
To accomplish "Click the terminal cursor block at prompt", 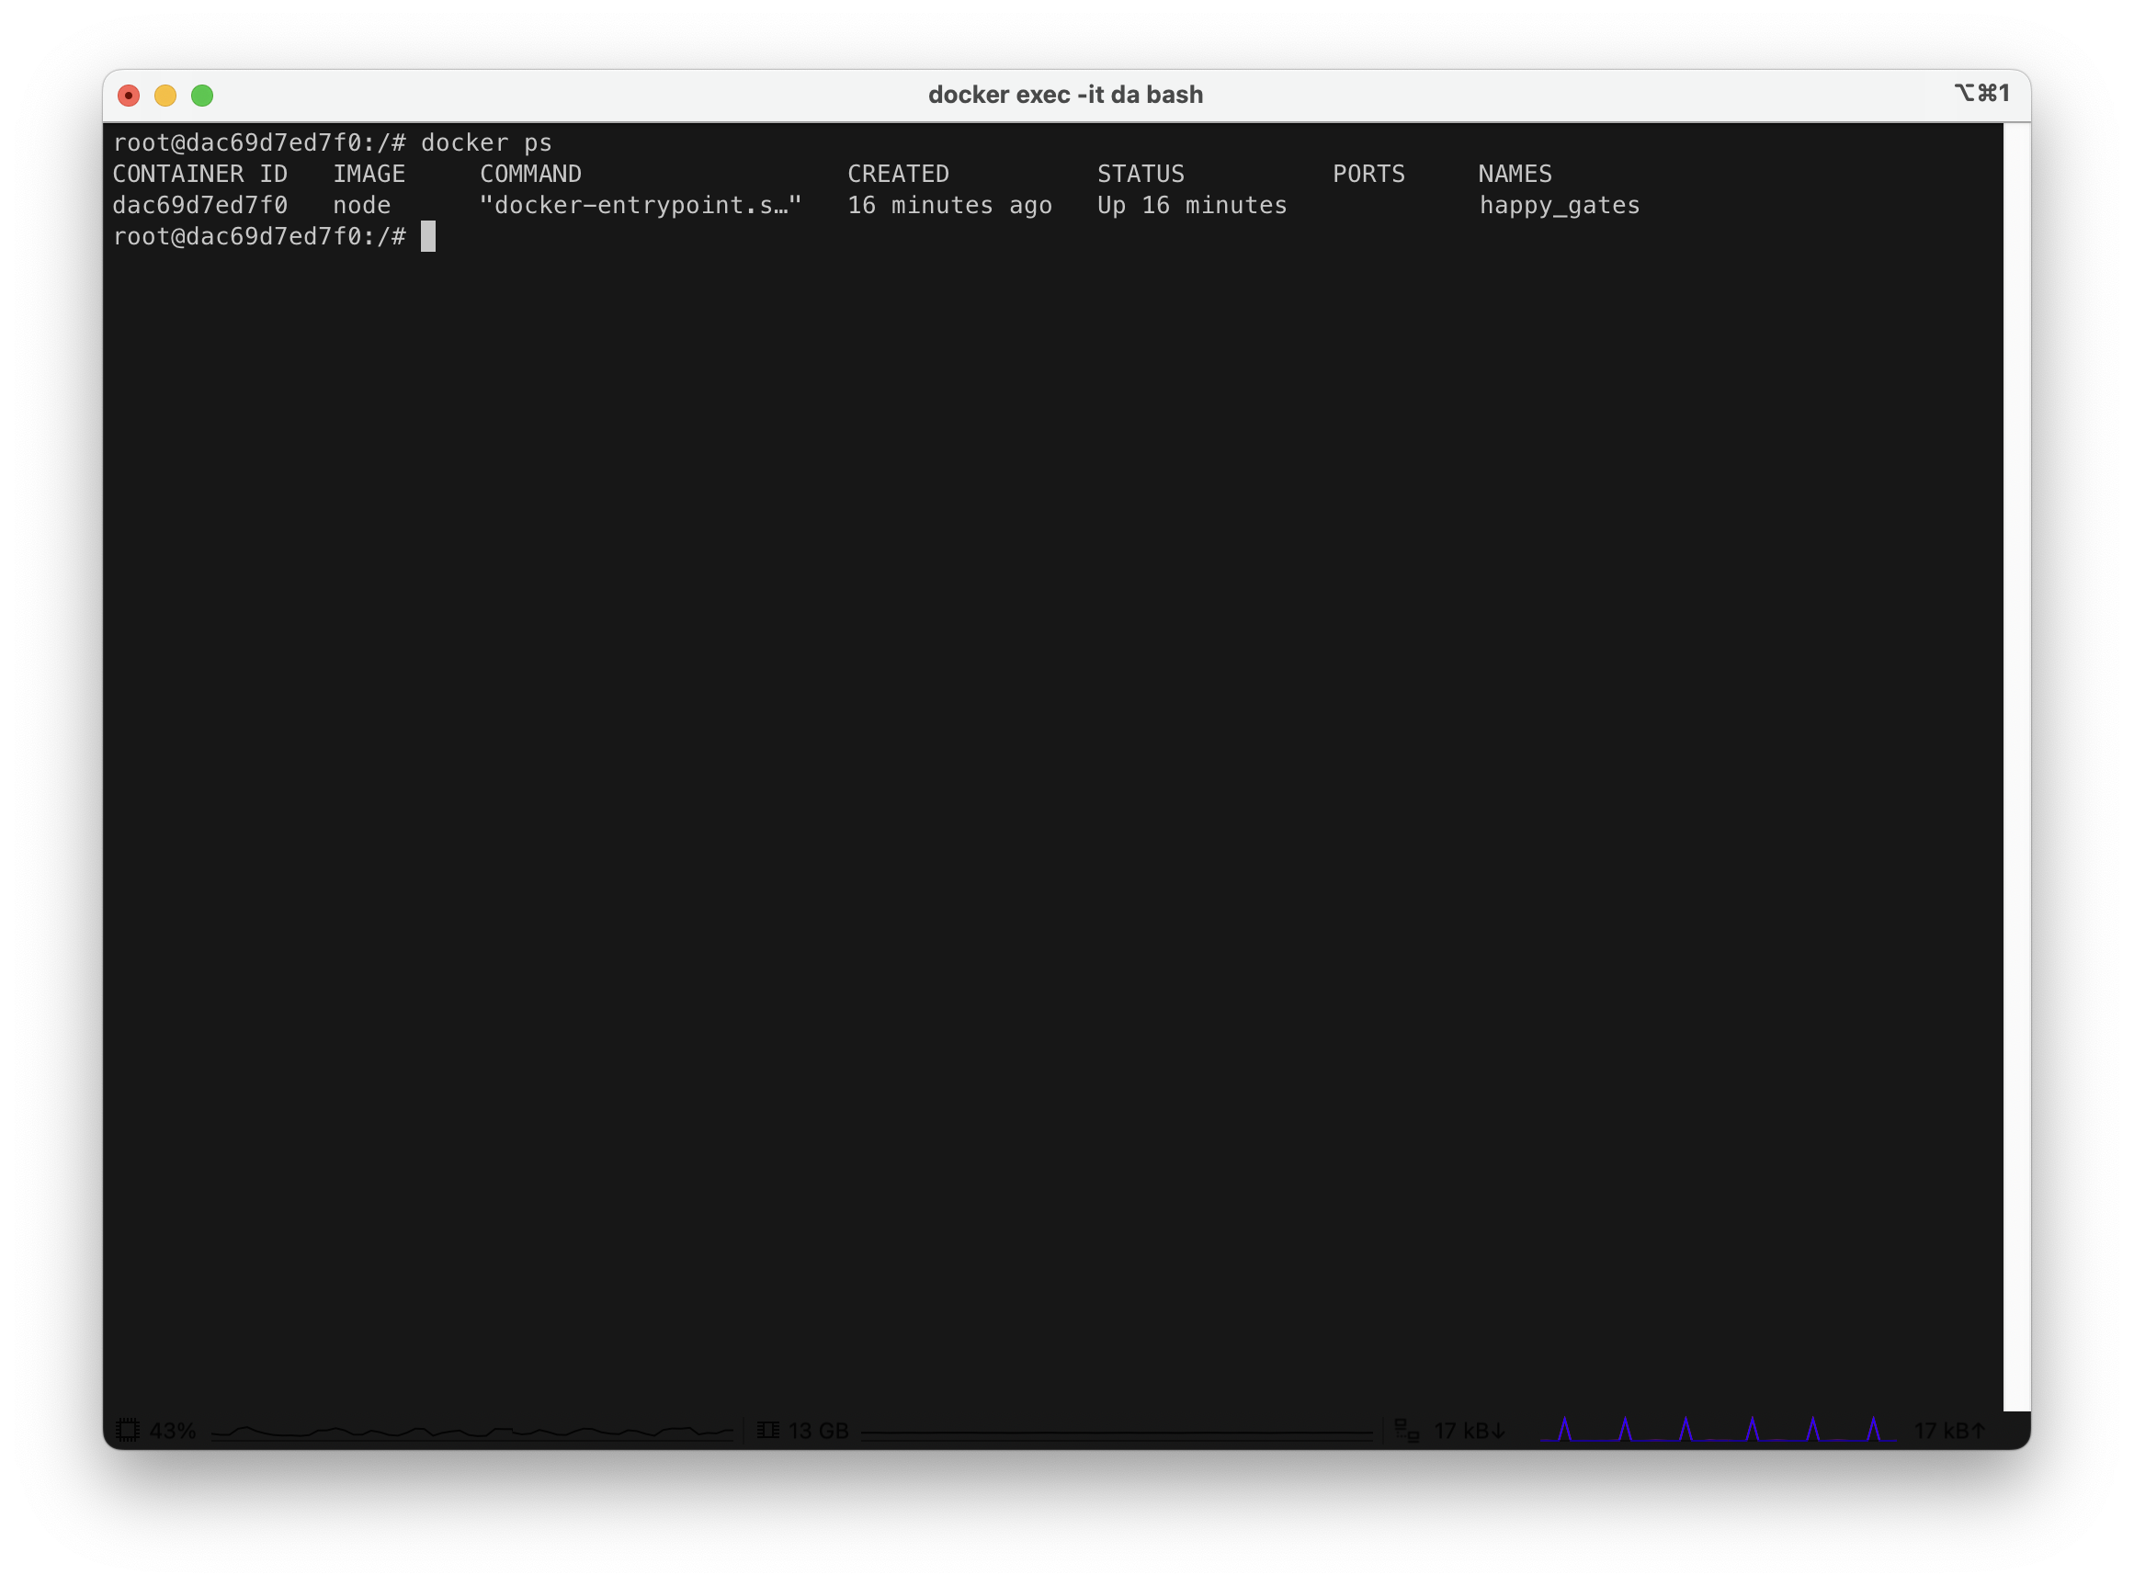I will coord(428,236).
